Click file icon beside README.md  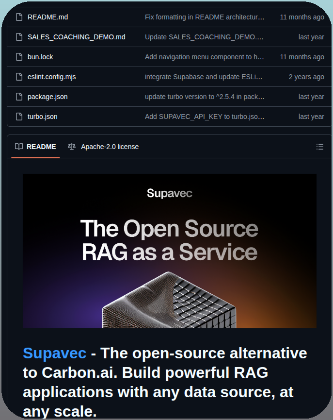(x=19, y=17)
